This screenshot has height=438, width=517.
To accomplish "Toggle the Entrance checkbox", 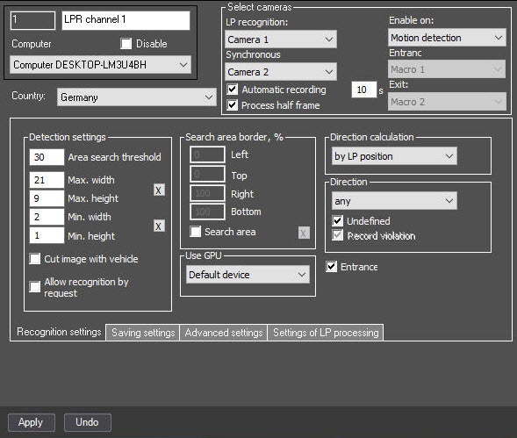I will tap(332, 267).
